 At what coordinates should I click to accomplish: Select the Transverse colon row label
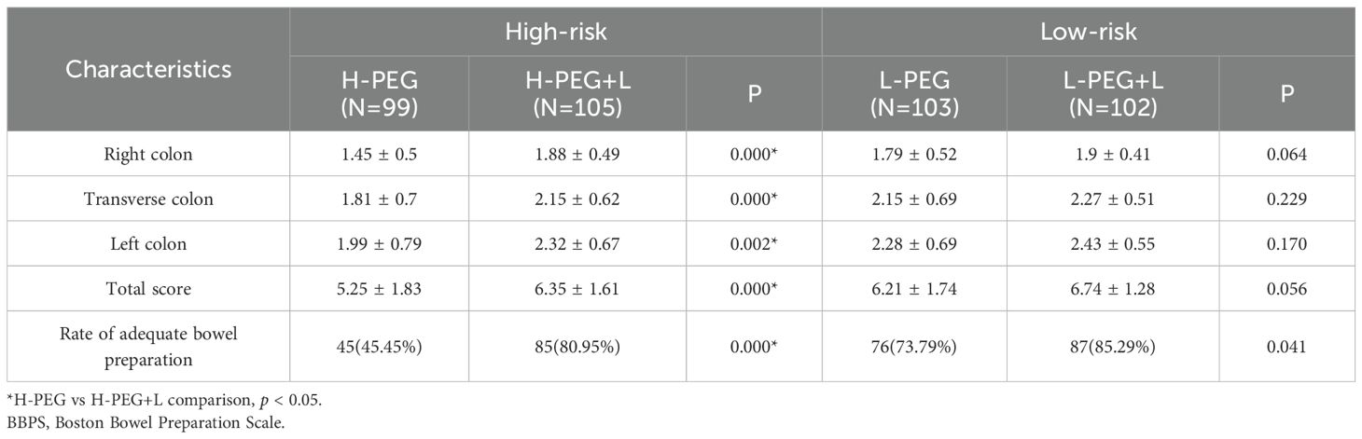pyautogui.click(x=147, y=199)
